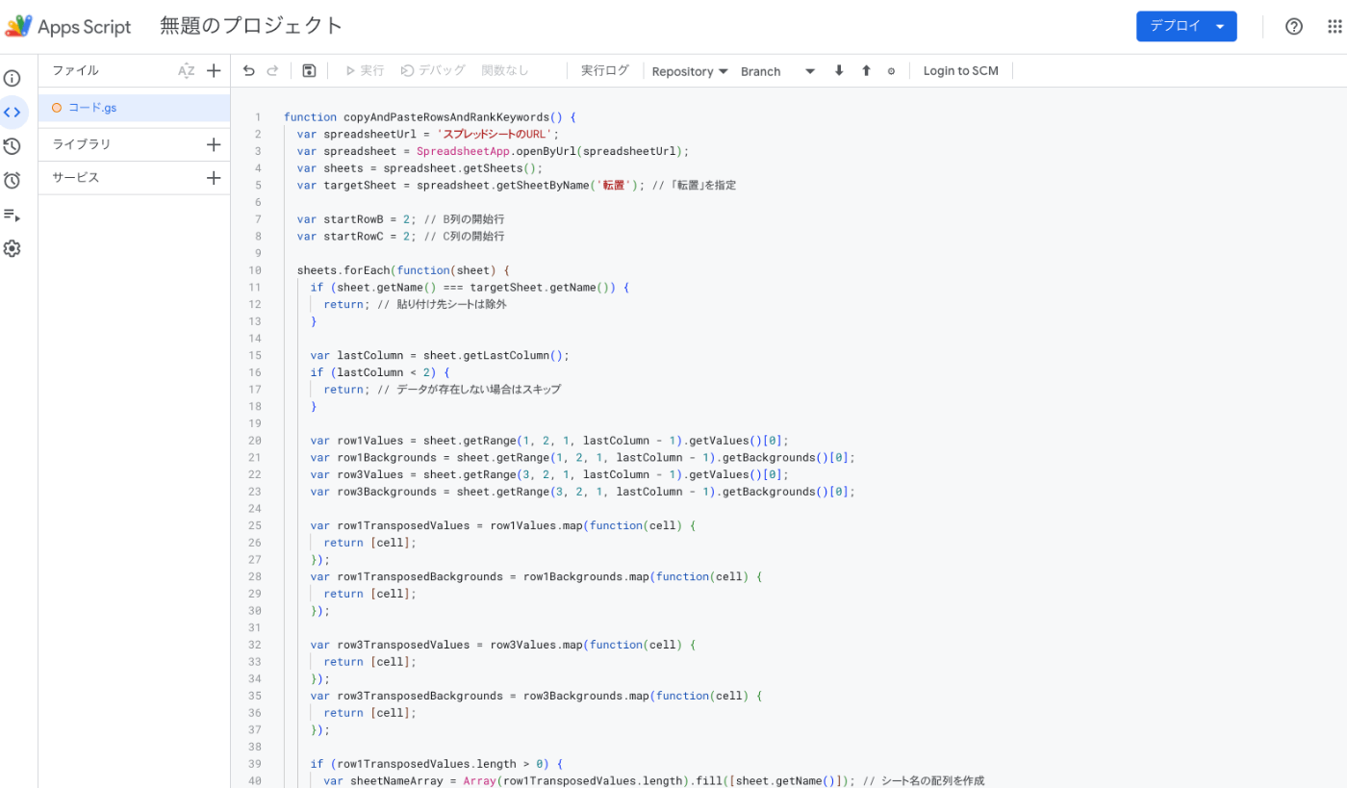
Task: Click the startRowB variable on line 7
Action: (356, 219)
